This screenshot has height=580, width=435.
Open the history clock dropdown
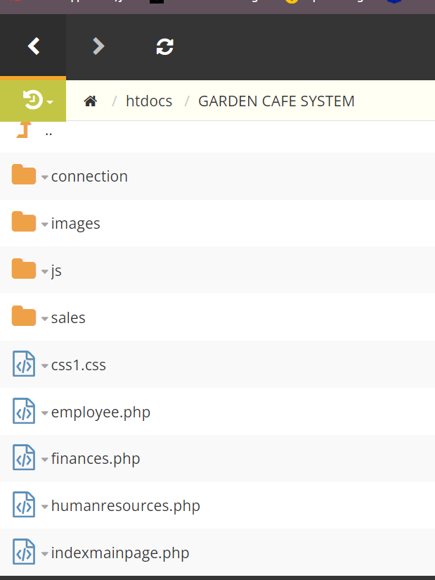[37, 101]
